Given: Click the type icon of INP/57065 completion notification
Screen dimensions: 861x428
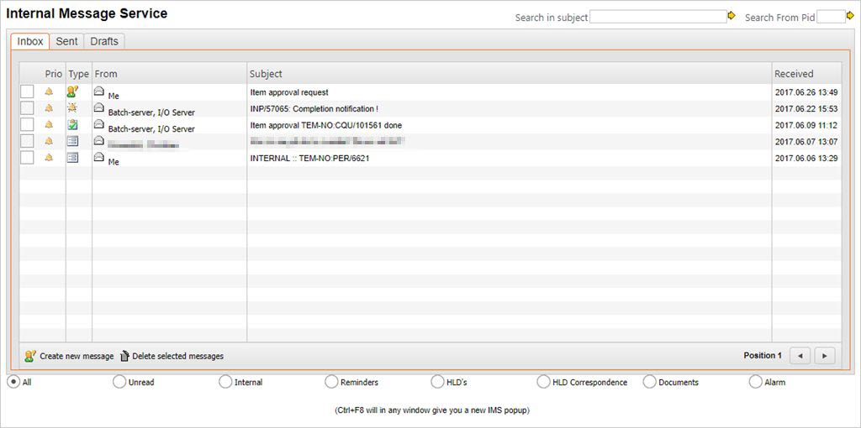Looking at the screenshot, I should [x=72, y=108].
